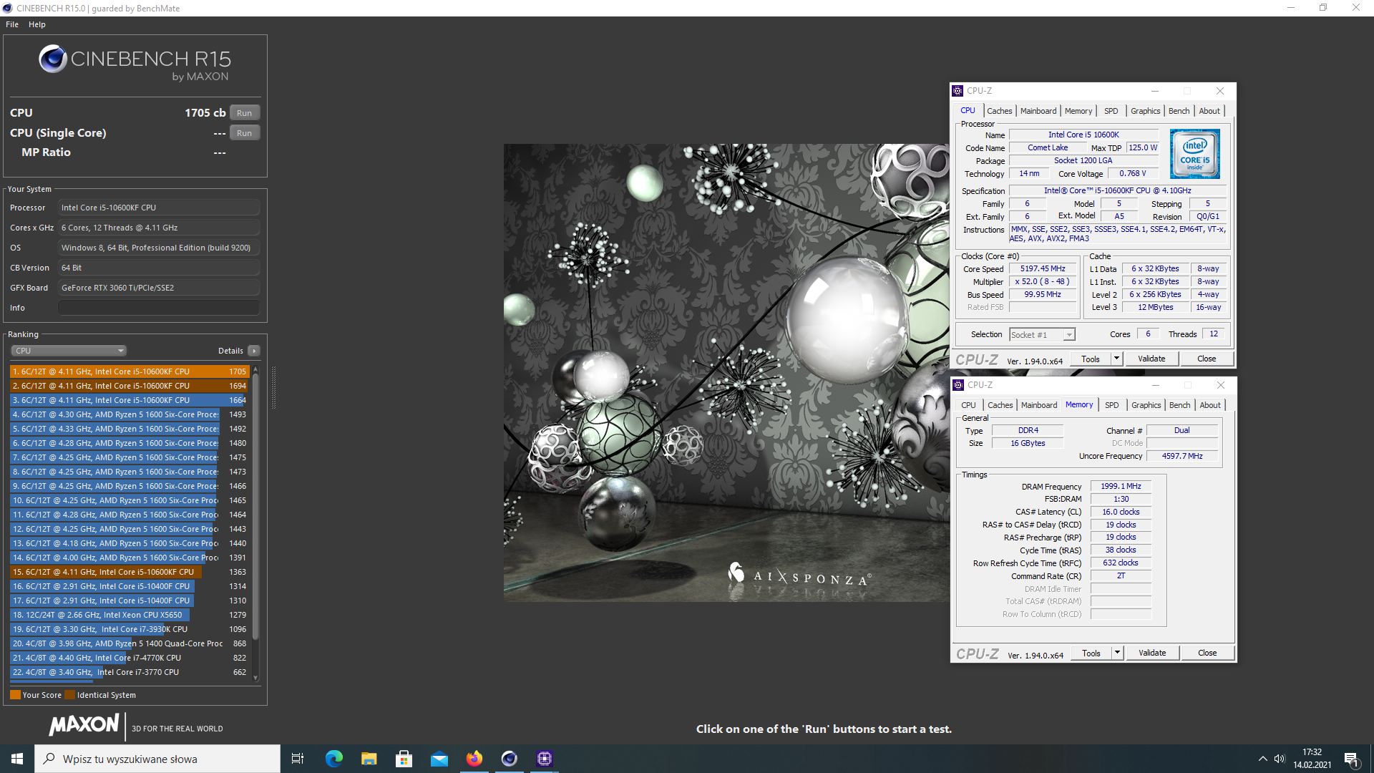Switch to Caches tab in top CPU-Z

999,111
